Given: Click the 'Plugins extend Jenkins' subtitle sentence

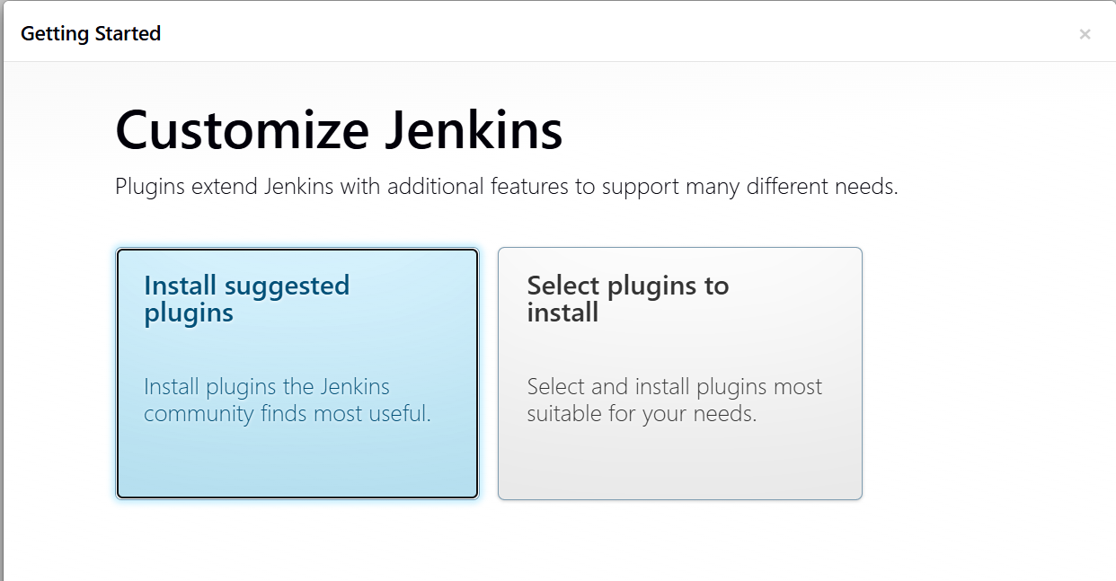Looking at the screenshot, I should pyautogui.click(x=507, y=187).
